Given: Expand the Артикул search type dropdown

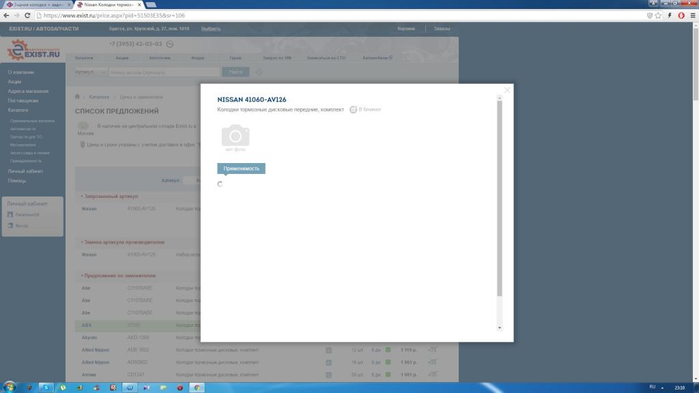Looking at the screenshot, I should point(91,72).
